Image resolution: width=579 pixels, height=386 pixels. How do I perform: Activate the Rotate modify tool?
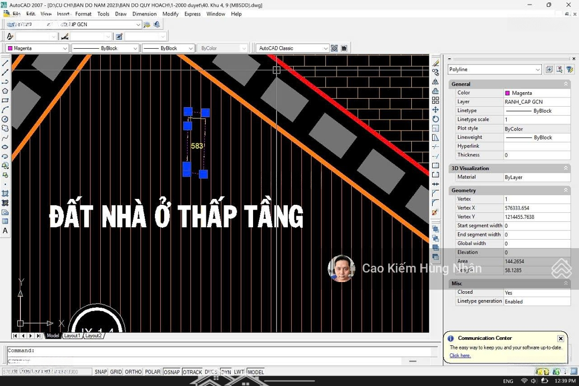(435, 119)
